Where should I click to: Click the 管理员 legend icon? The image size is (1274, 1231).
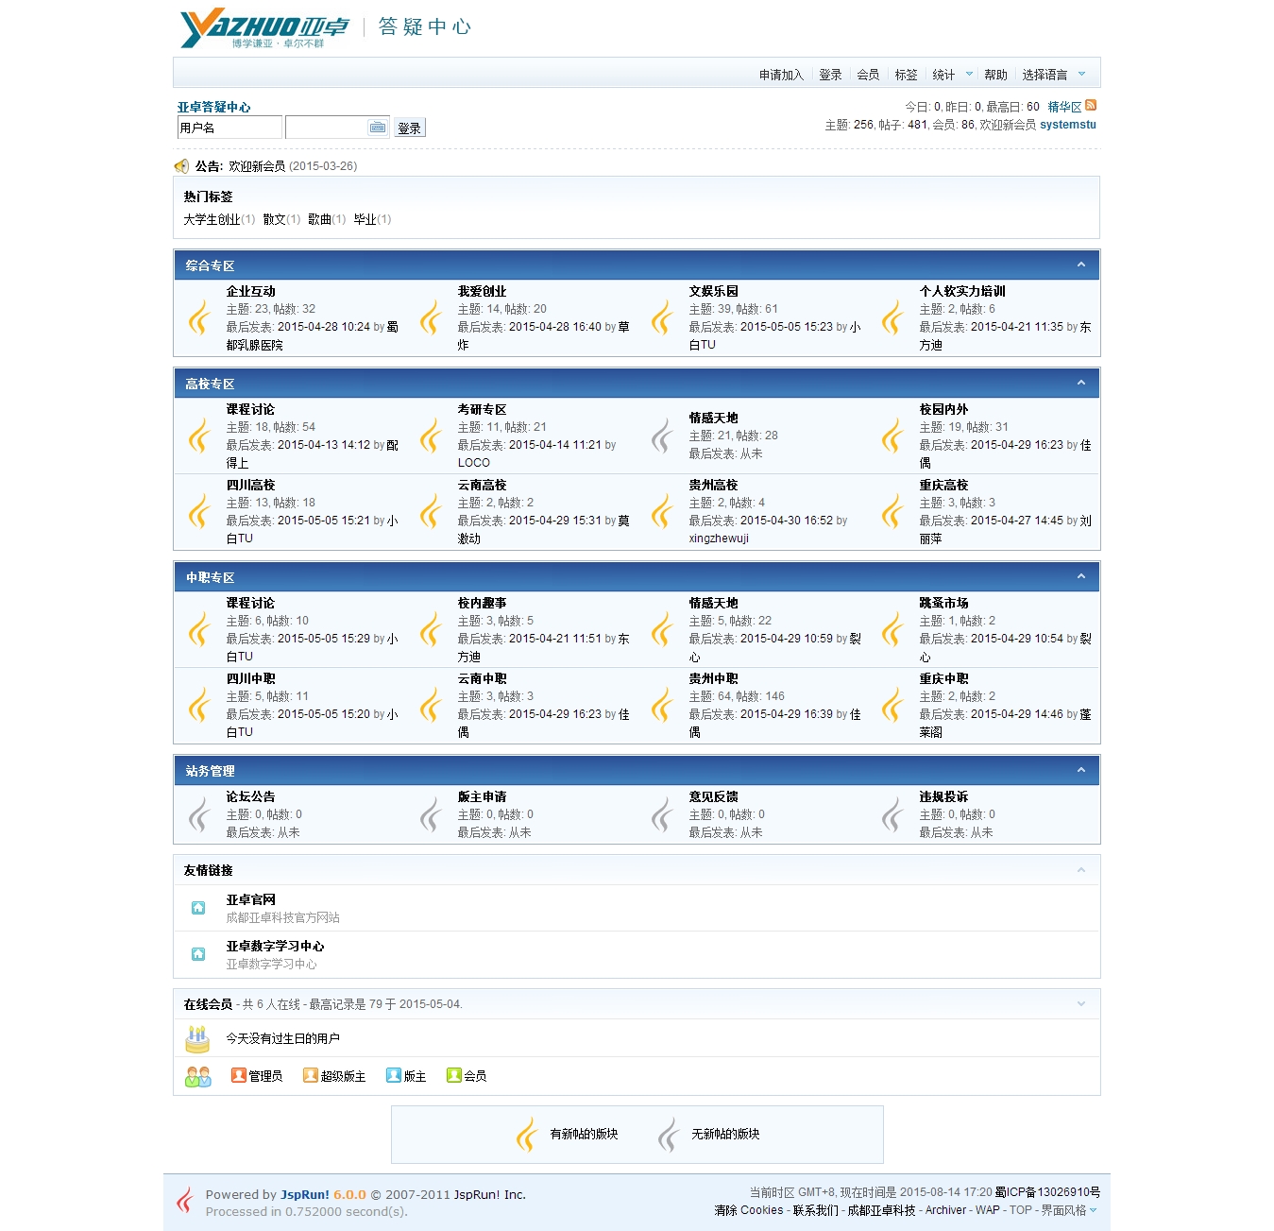(239, 1075)
